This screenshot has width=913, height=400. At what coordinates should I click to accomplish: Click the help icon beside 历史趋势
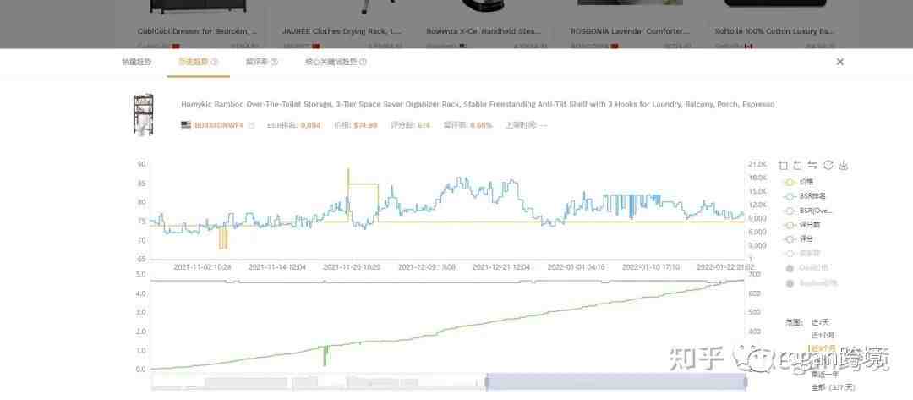coord(214,62)
